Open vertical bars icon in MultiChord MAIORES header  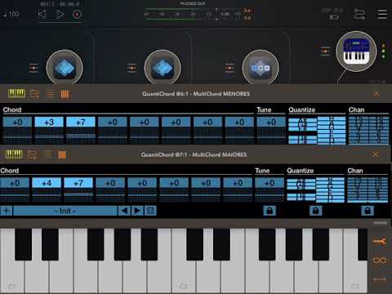click(62, 155)
